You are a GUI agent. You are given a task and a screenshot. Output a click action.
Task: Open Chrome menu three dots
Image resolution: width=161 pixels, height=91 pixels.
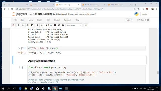[156, 9]
